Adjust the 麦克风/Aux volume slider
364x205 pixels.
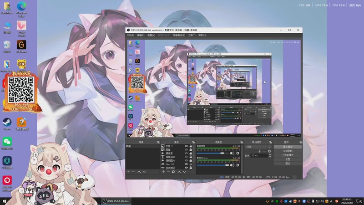[x=212, y=165]
